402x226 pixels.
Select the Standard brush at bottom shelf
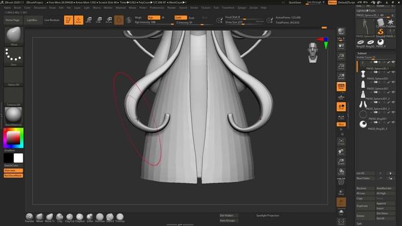coord(30,217)
